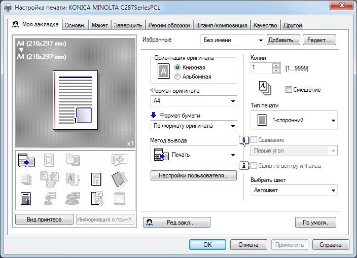Toggle the Сшивание checkbox
357x258 pixels.
254,140
